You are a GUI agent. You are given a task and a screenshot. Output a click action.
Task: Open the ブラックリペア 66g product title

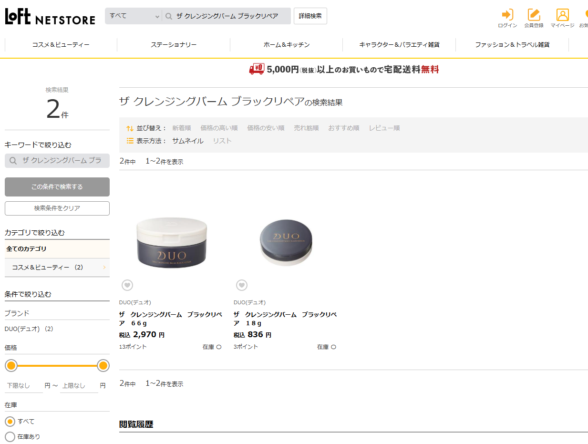pyautogui.click(x=171, y=319)
